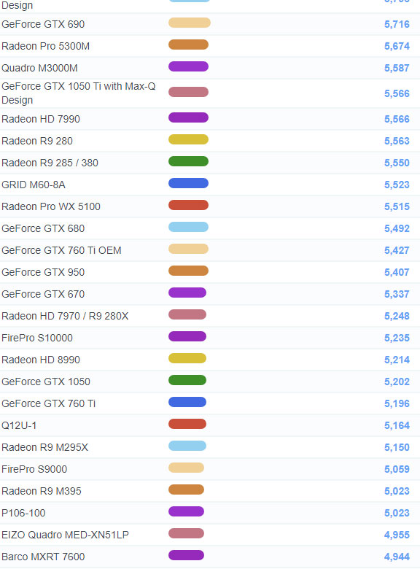
Task: Open the EIZO Quadro MED-XN51LP link
Action: [65, 535]
